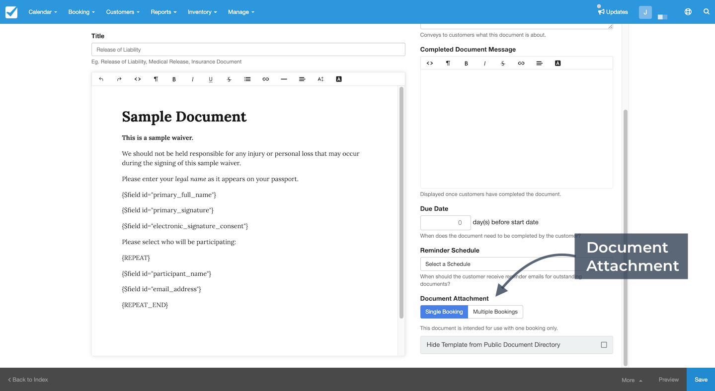The image size is (715, 391).
Task: Click the Checkfront checkmark logo
Action: 11,12
